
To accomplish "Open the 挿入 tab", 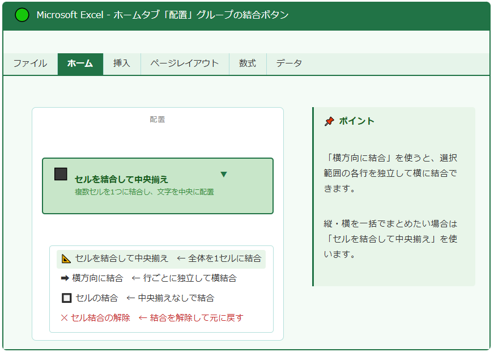I will coord(122,63).
